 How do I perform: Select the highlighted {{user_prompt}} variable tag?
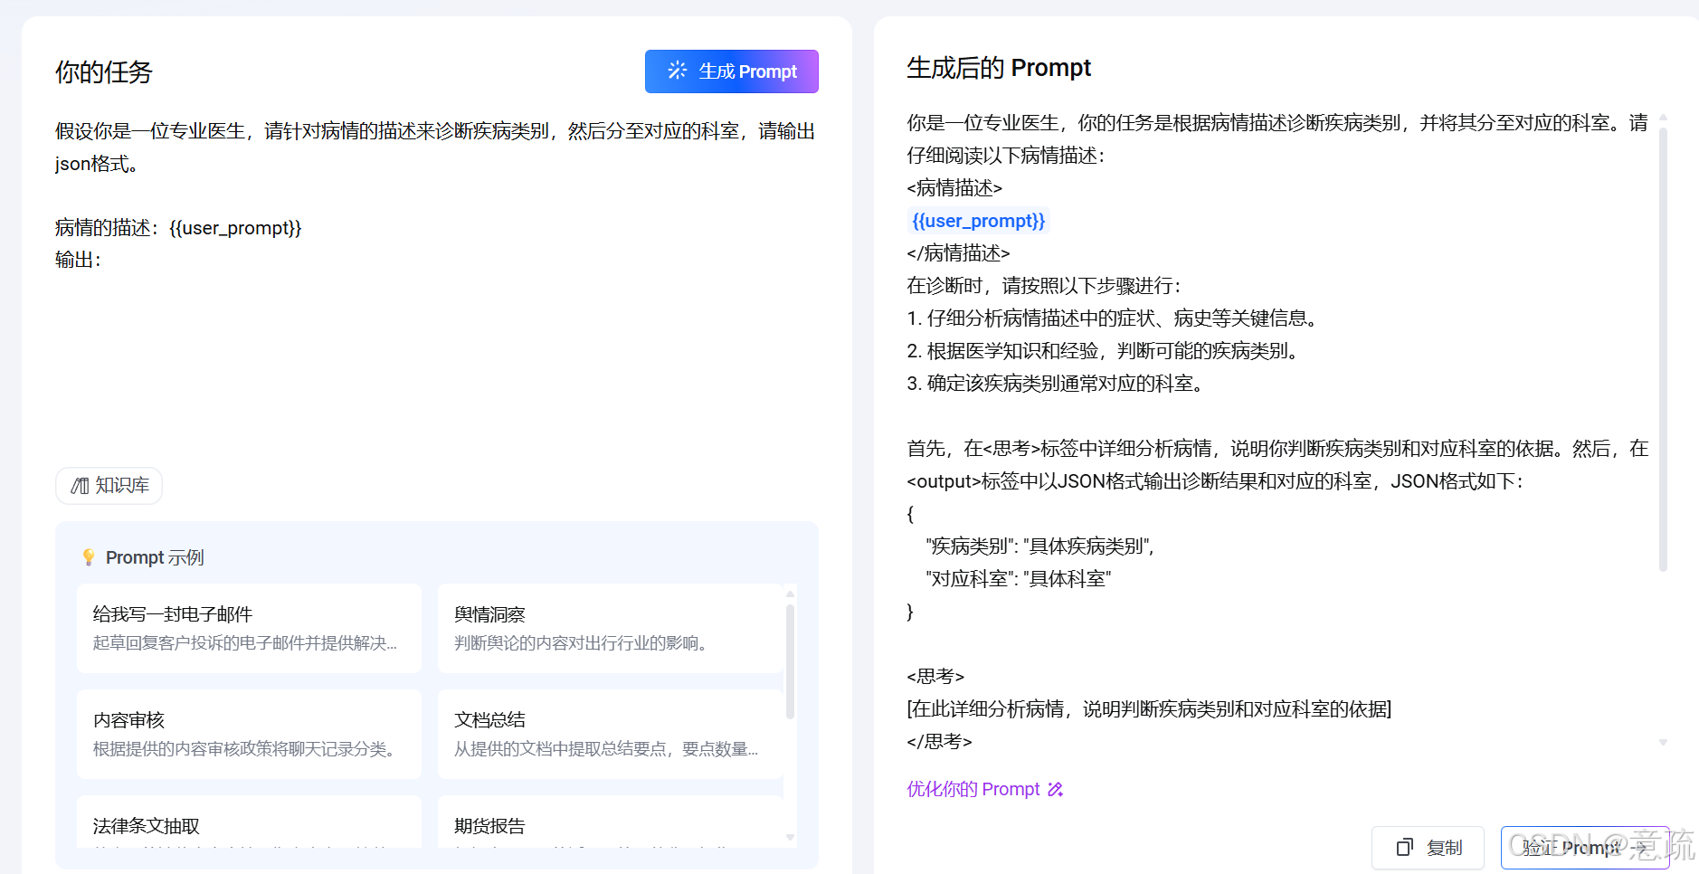pyautogui.click(x=977, y=220)
